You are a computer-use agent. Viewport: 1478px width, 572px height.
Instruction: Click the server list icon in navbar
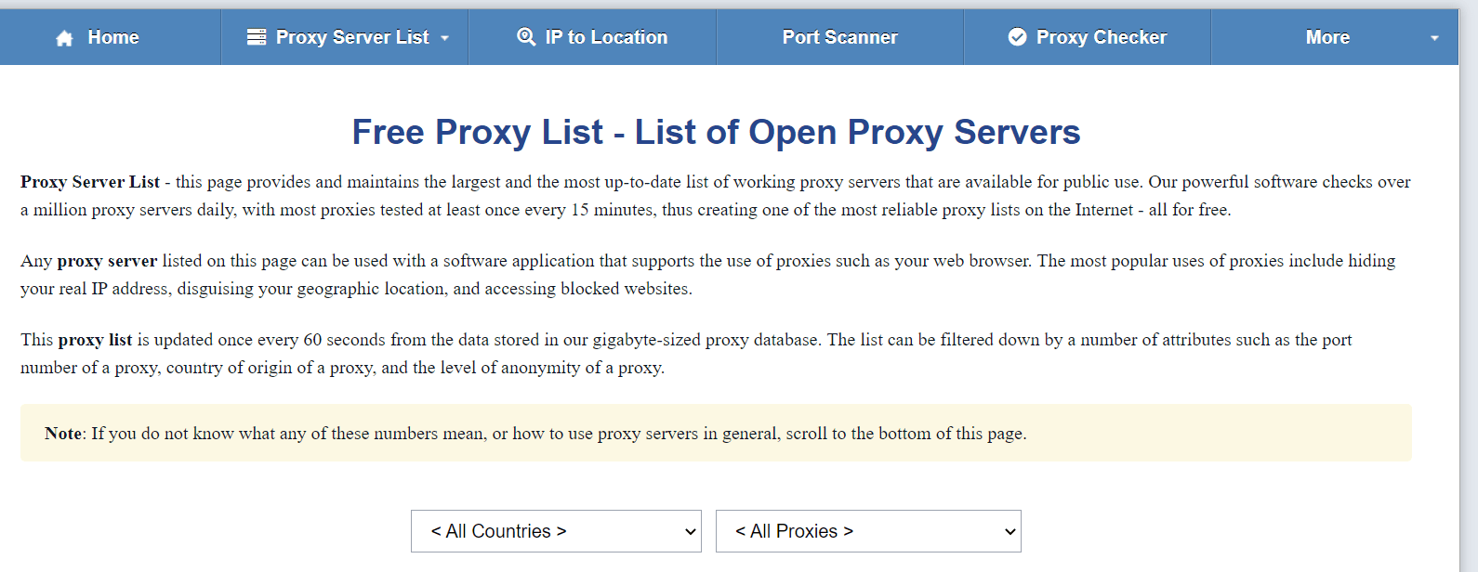[257, 37]
